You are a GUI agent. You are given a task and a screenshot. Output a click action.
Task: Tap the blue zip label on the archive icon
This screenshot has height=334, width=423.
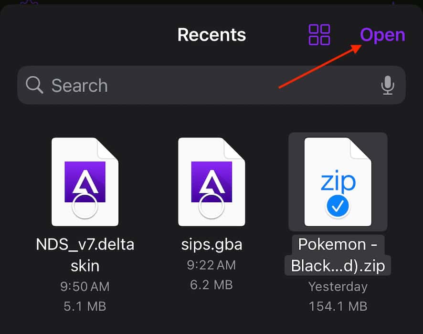338,182
